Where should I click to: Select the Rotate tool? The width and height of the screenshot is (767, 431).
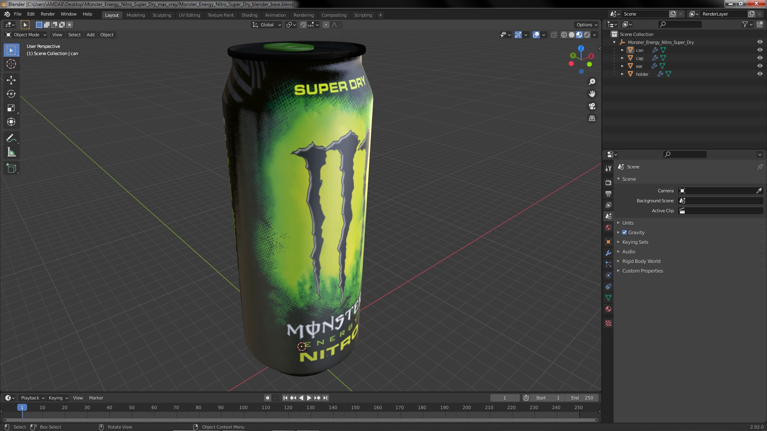(11, 94)
